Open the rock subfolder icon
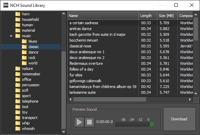Viewport: 200px width, 135px height. 24,58
